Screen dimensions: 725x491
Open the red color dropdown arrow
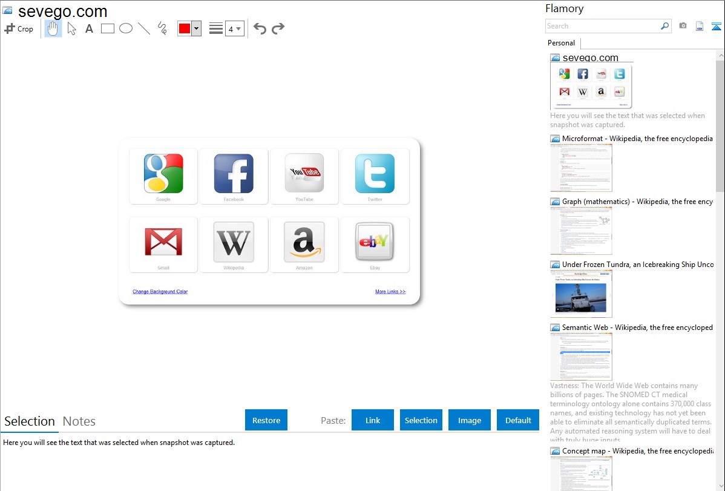tap(197, 28)
